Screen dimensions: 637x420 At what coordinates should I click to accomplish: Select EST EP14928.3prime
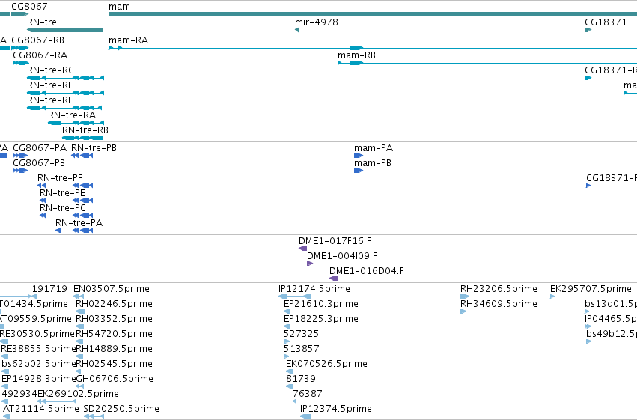[x=39, y=380]
